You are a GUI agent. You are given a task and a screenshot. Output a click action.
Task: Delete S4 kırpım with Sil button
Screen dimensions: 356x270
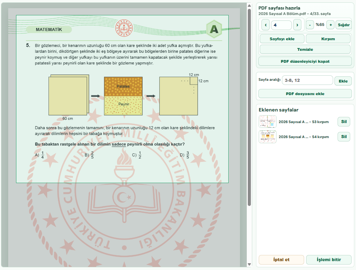344,137
